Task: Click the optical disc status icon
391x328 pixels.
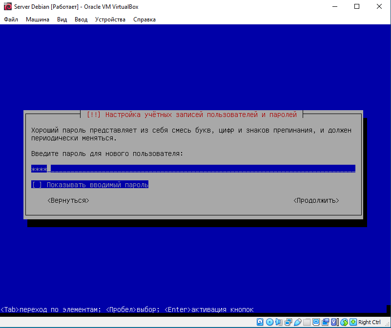Action: (x=269, y=322)
